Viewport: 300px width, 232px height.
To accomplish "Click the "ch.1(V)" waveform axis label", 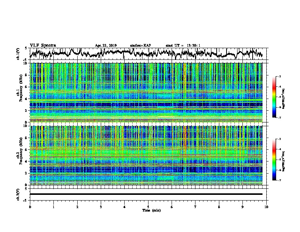I will pos(18,54).
